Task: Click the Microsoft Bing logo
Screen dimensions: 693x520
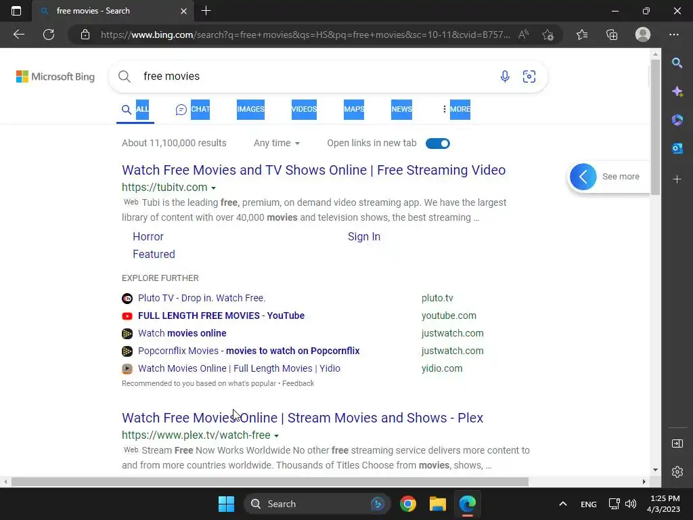Action: [x=55, y=77]
